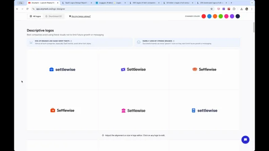Screen dimensions: 269x151
Task: Reload the current page
Action: point(27,9)
